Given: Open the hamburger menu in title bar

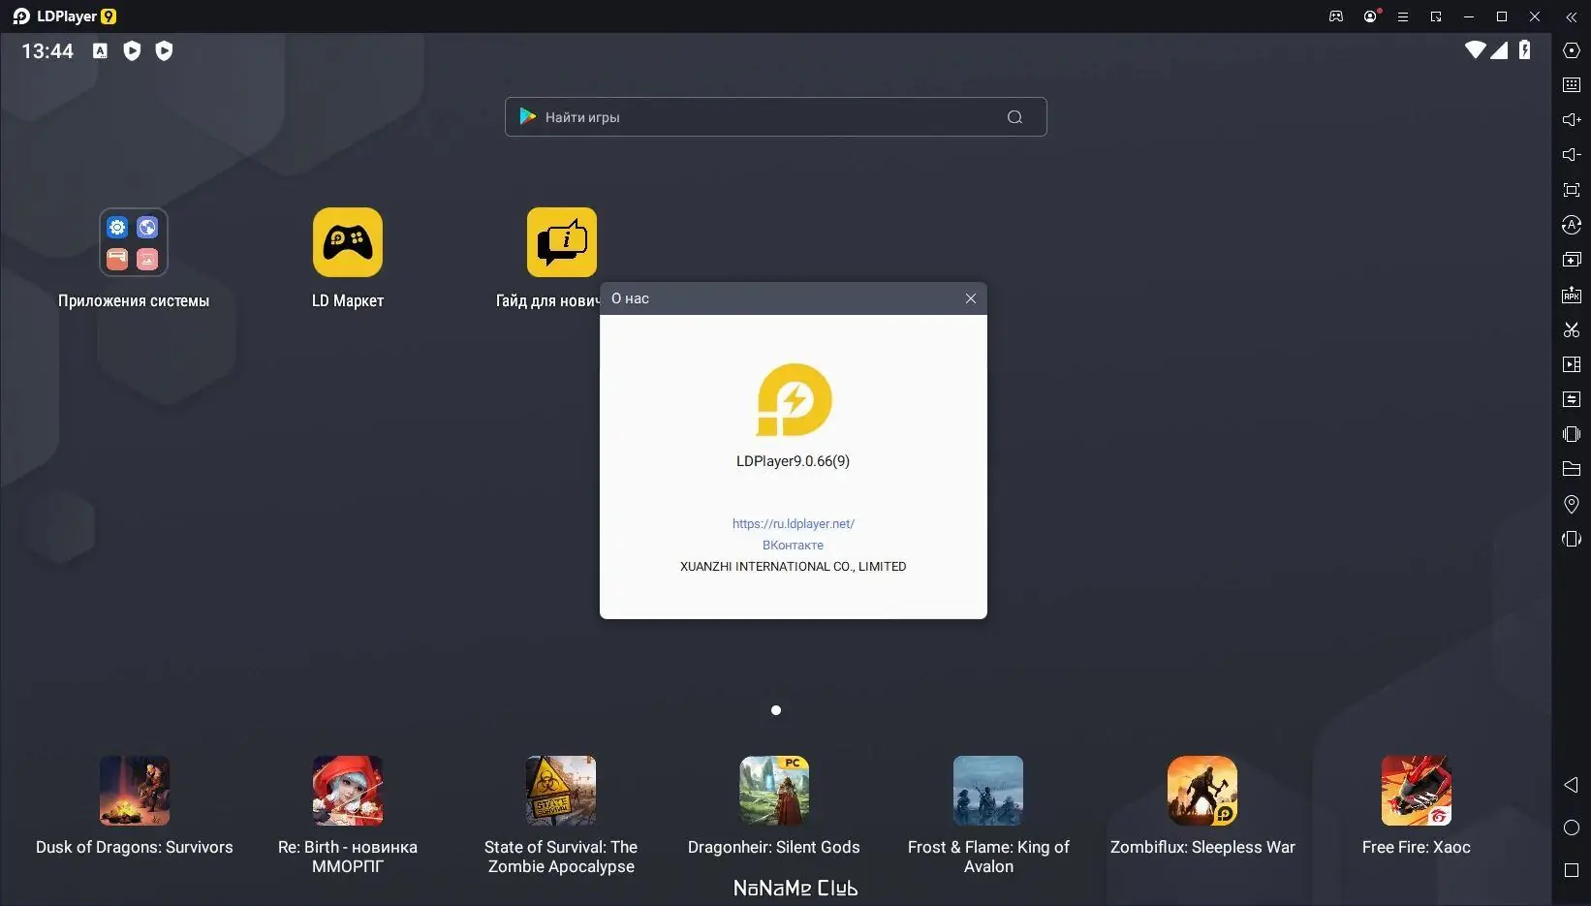Looking at the screenshot, I should point(1402,16).
